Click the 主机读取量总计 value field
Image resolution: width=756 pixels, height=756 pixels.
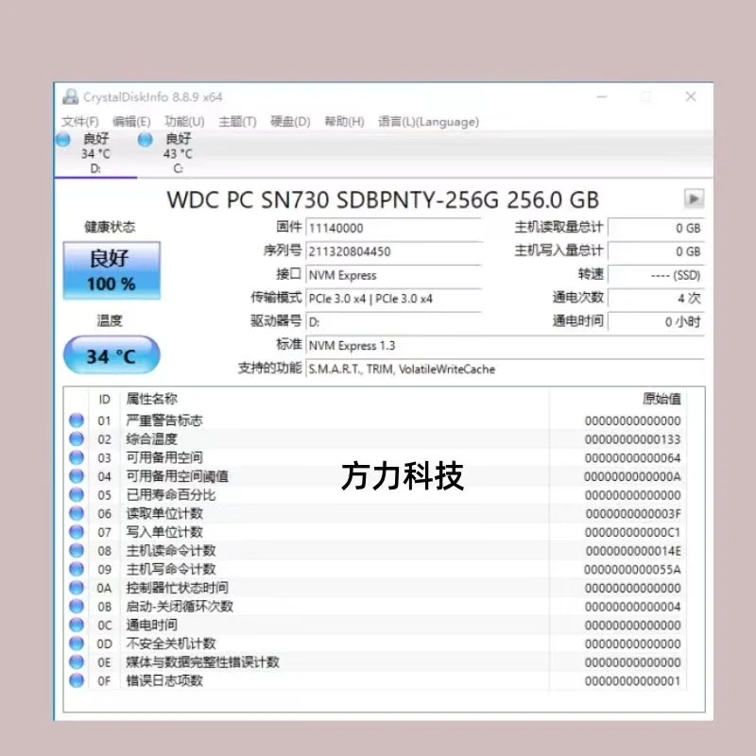(x=656, y=228)
